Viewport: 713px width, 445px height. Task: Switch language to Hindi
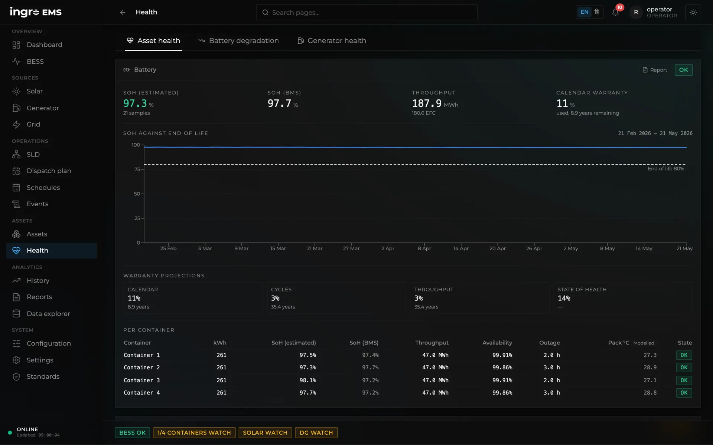click(597, 12)
